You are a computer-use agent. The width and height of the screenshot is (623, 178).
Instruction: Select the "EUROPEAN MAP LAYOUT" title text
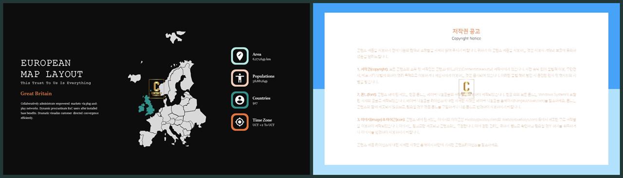(x=52, y=68)
